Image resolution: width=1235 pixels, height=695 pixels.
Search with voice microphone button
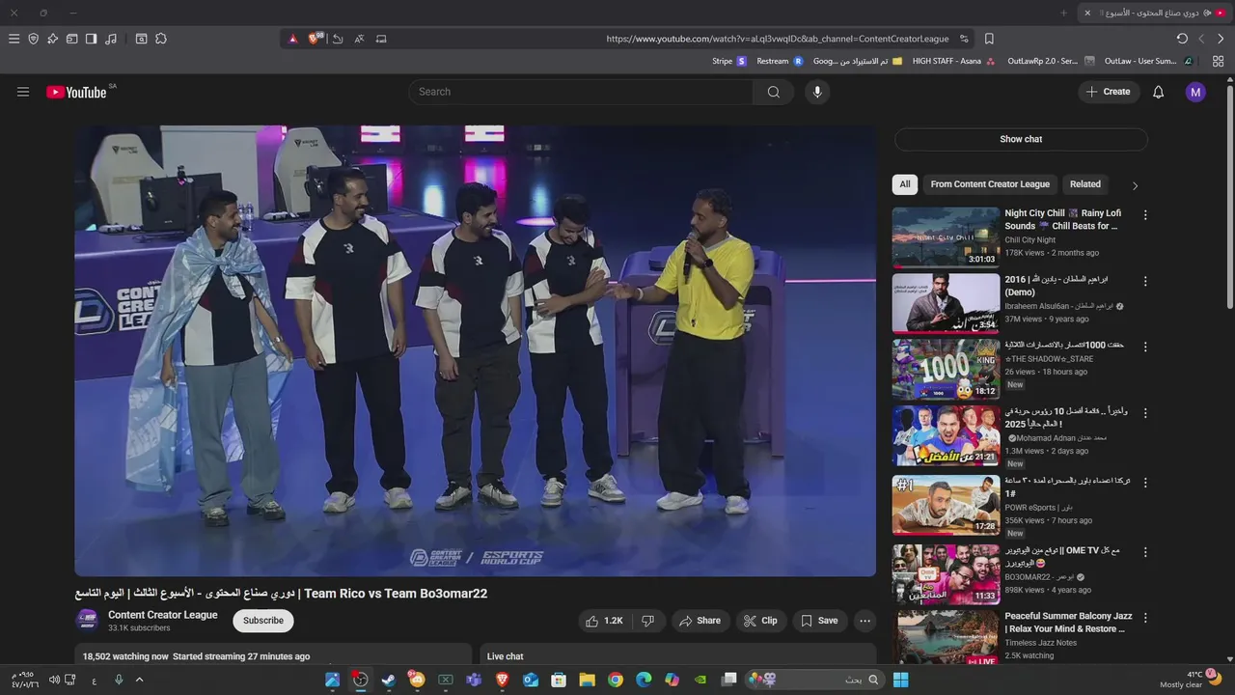pos(817,92)
